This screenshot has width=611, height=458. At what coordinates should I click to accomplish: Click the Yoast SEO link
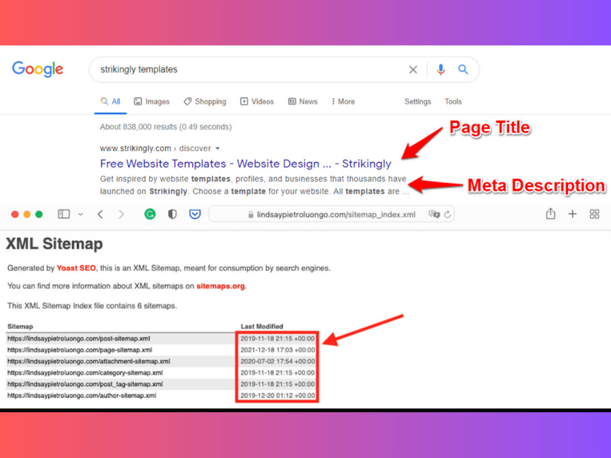click(x=76, y=268)
